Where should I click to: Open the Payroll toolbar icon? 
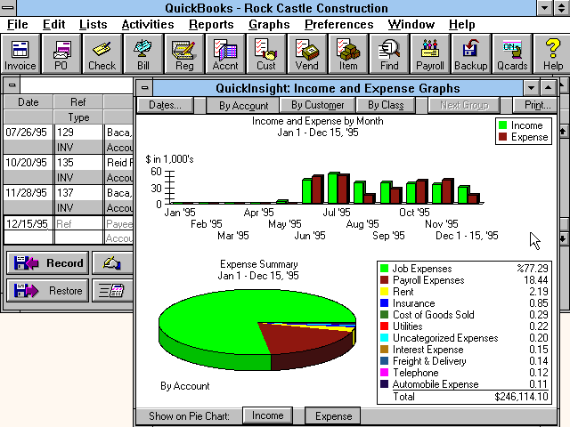(429, 54)
